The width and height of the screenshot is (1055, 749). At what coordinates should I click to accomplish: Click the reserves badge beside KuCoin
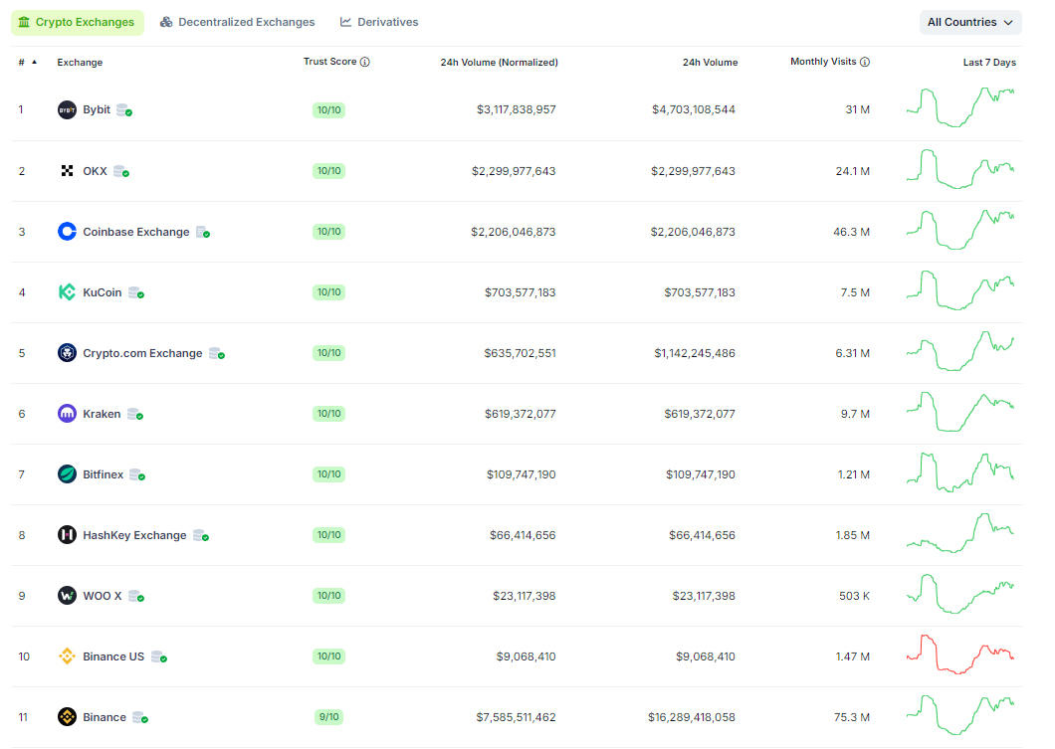tap(136, 292)
